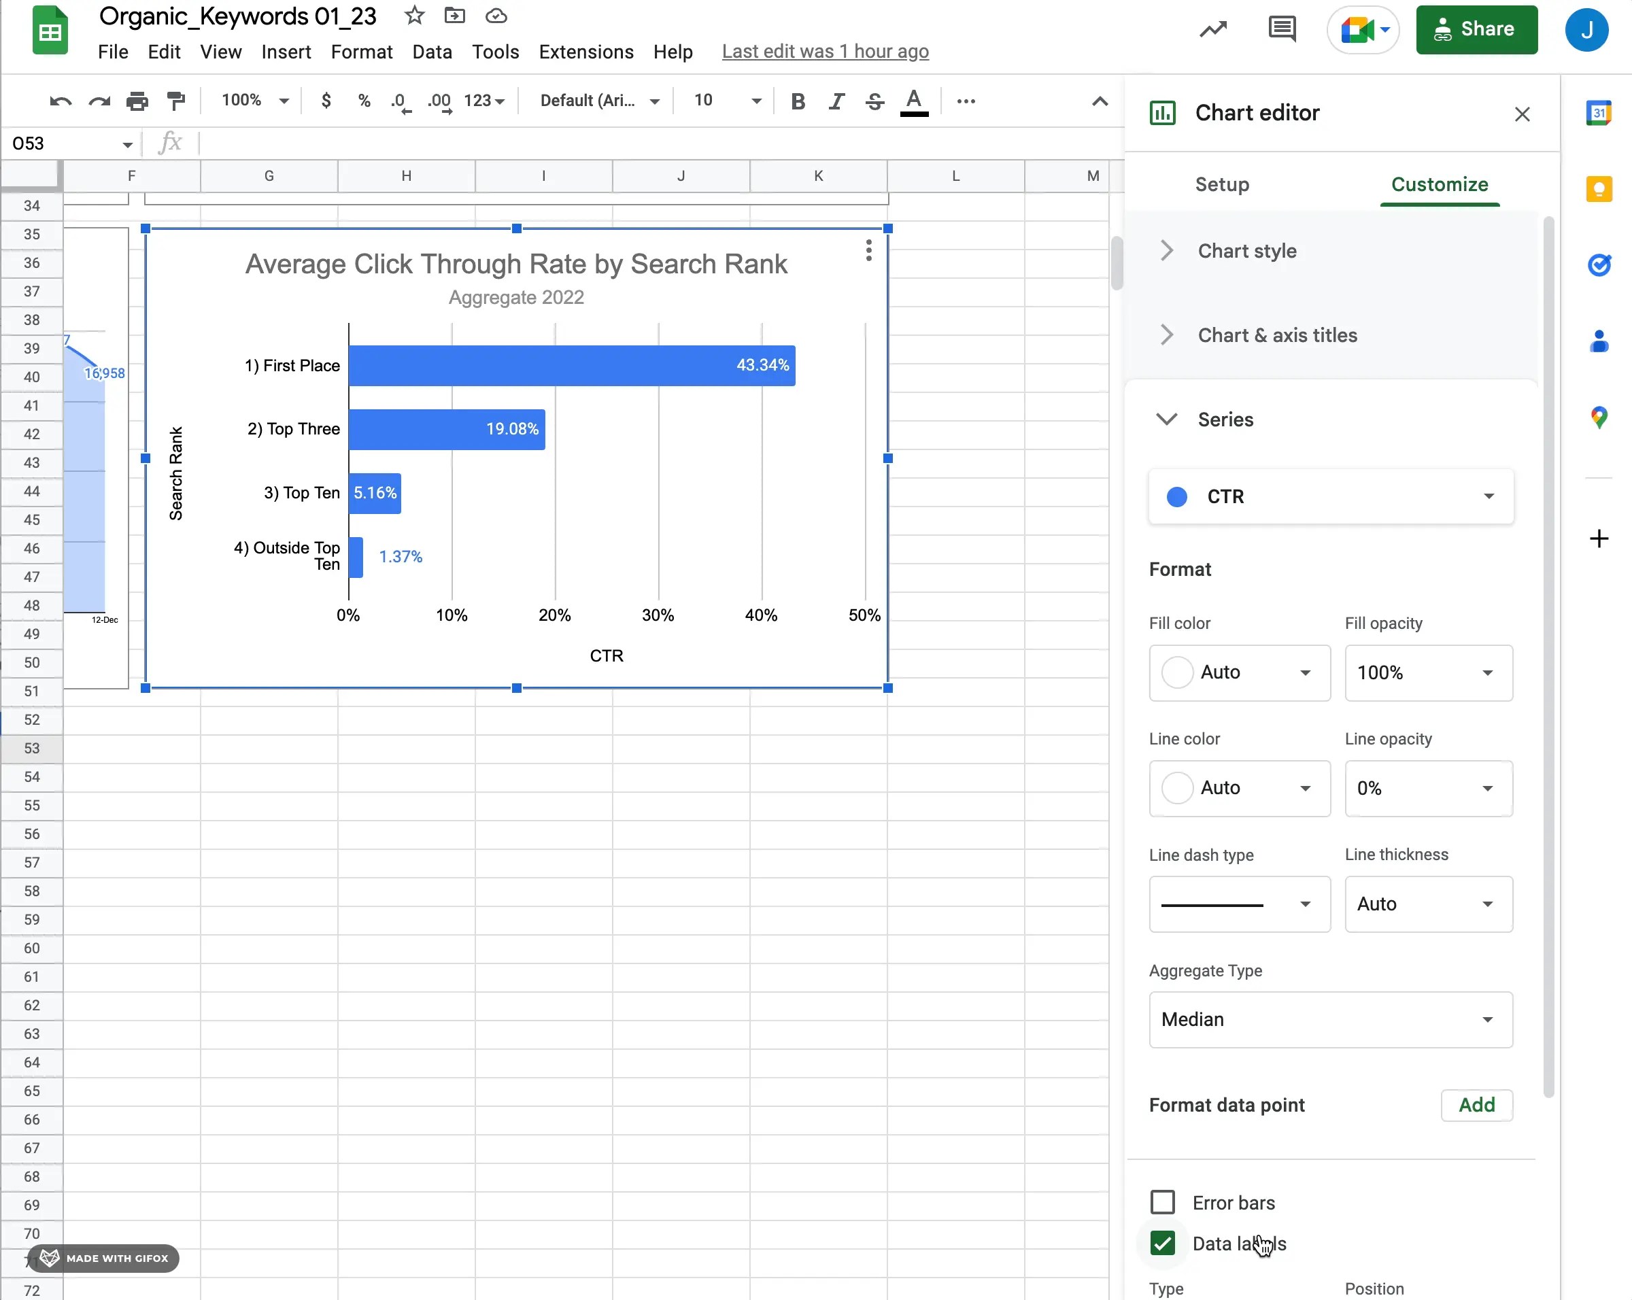
Task: Open the Aggregate Type dropdown
Action: [1330, 1019]
